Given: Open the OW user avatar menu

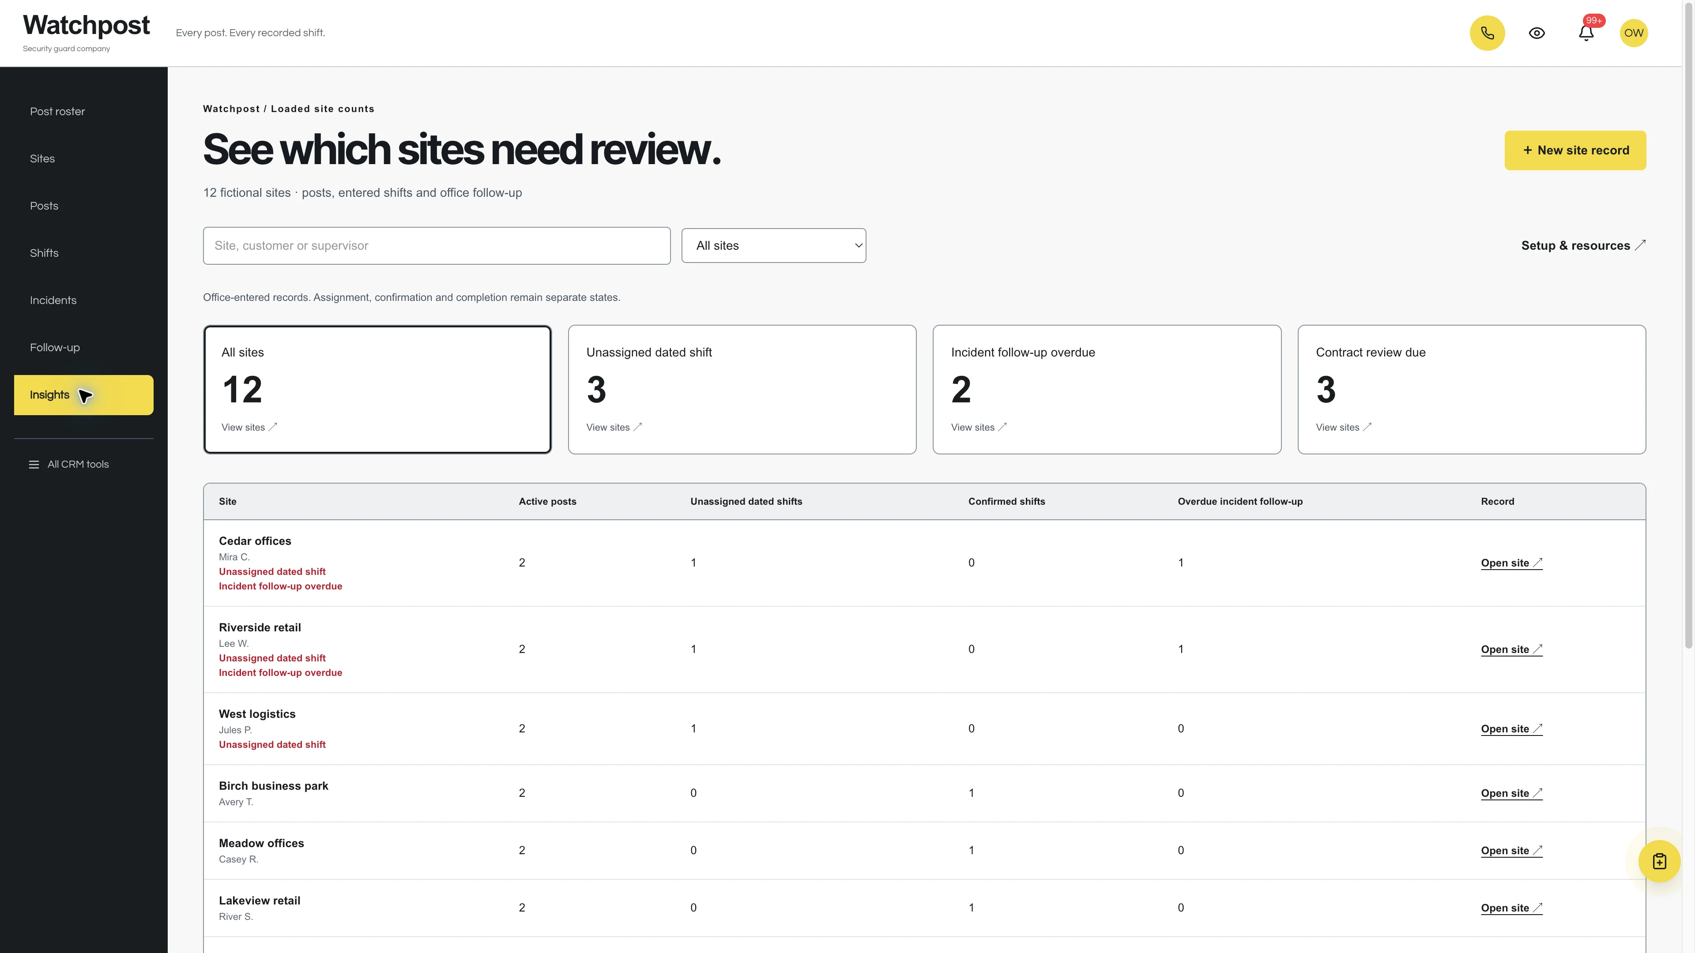Looking at the screenshot, I should (1634, 33).
